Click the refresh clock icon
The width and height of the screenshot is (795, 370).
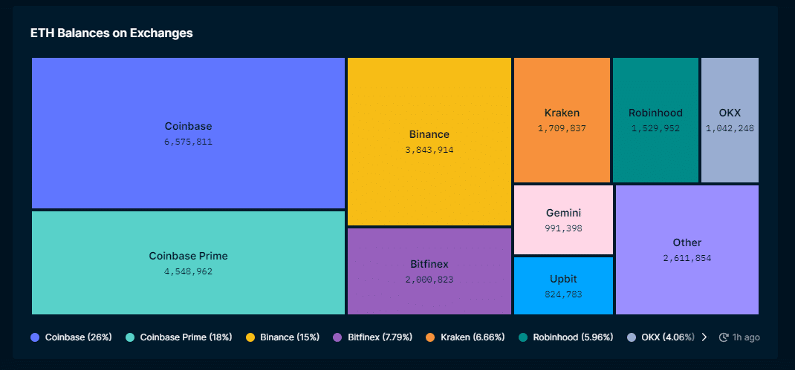[724, 337]
